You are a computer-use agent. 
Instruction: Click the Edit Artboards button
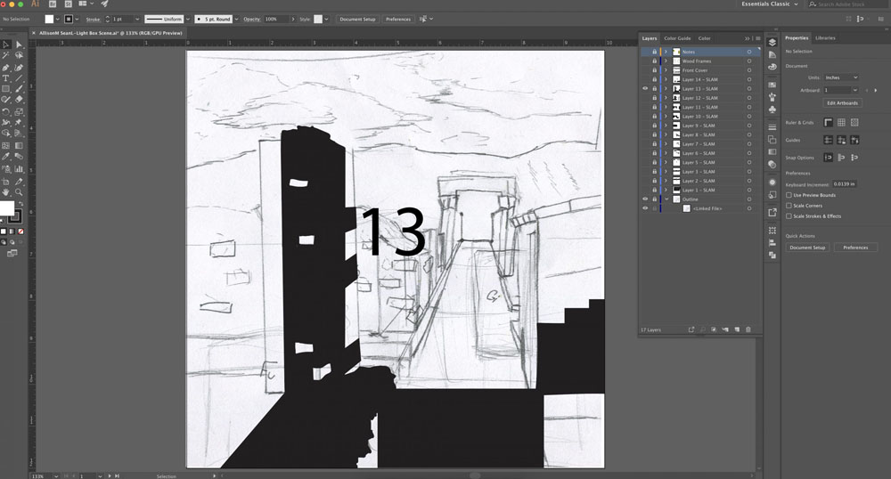click(x=842, y=102)
